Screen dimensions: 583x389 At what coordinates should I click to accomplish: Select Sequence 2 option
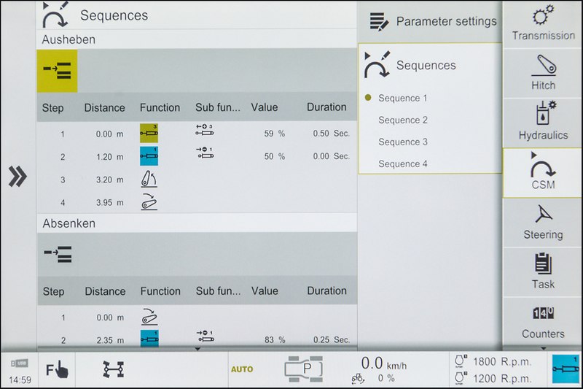pos(403,120)
